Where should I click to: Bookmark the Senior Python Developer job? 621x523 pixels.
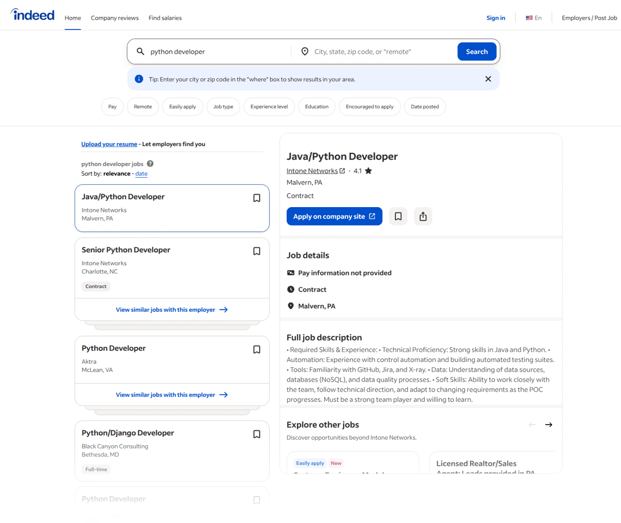pyautogui.click(x=257, y=251)
